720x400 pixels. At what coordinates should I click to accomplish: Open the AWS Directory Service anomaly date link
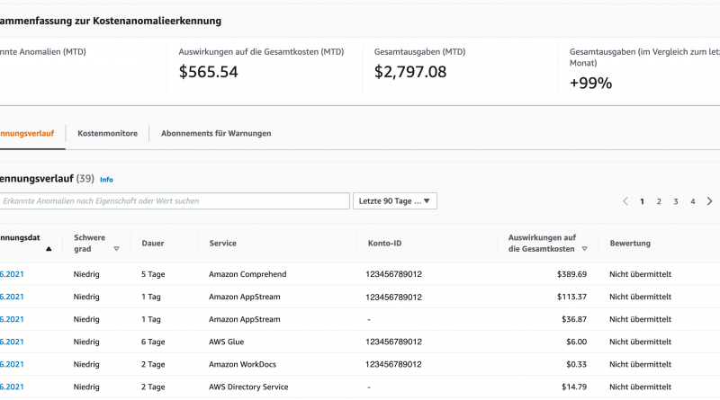12,387
